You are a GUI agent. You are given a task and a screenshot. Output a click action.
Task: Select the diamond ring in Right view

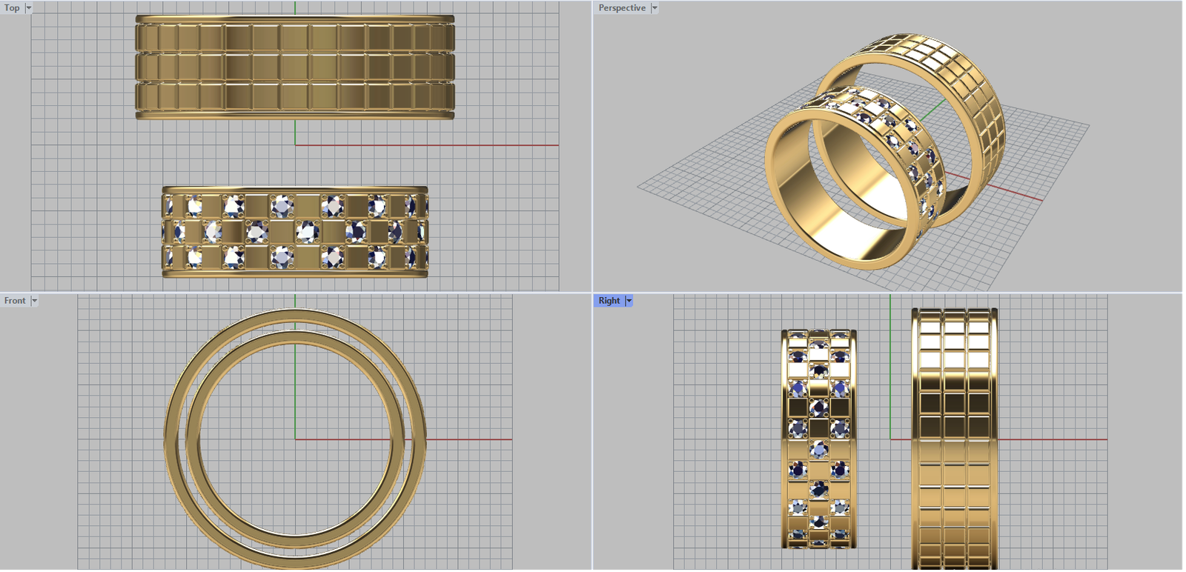[x=818, y=439]
